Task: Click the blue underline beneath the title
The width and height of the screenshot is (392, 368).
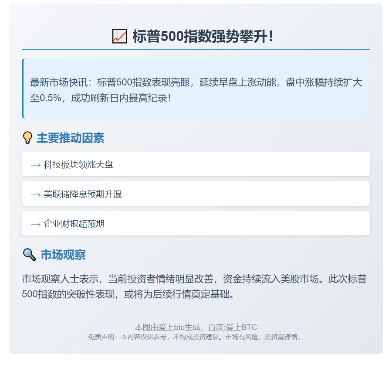Action: [x=196, y=49]
